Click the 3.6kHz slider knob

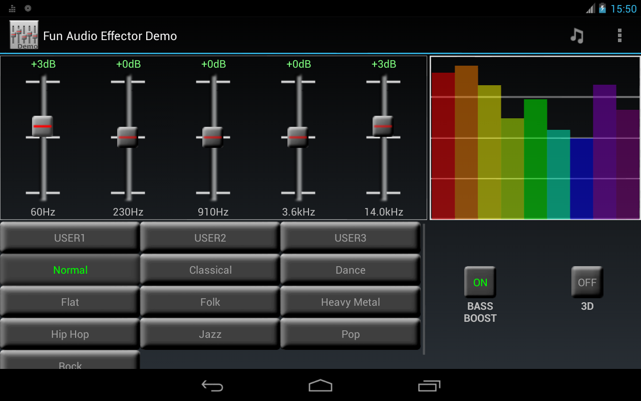(x=298, y=137)
